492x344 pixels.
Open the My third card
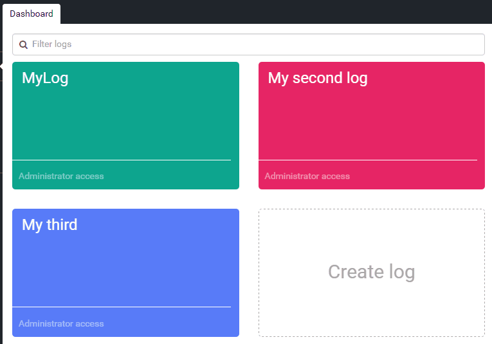point(125,272)
